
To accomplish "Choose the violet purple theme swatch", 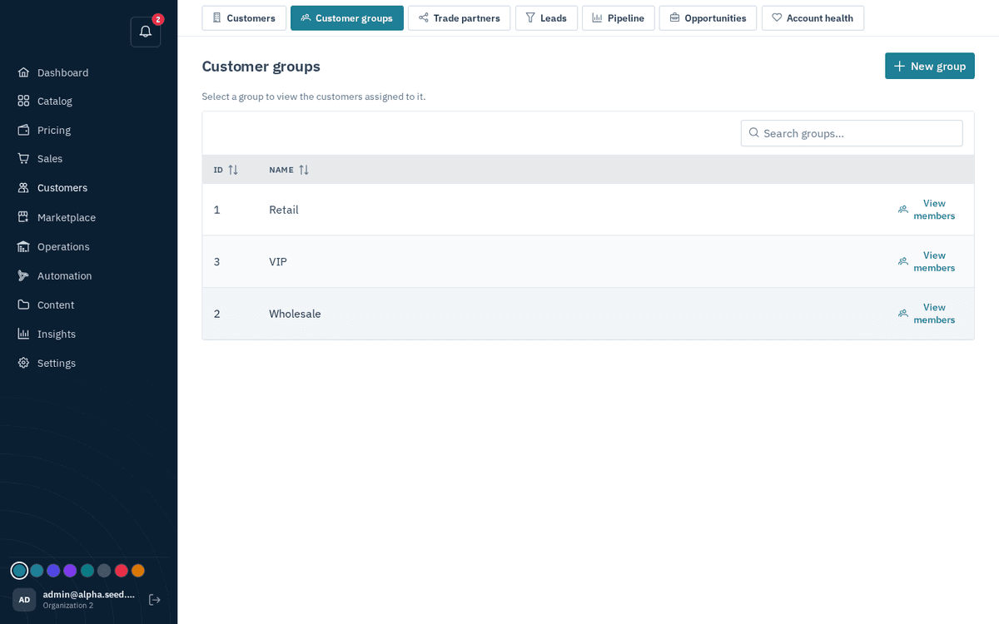I will click(x=70, y=571).
